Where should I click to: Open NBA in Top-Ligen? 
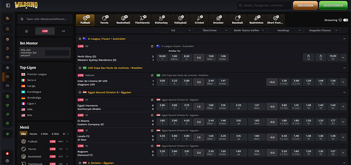click(x=31, y=109)
